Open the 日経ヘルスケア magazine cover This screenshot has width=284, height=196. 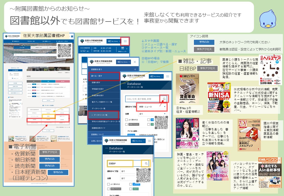[270, 70]
